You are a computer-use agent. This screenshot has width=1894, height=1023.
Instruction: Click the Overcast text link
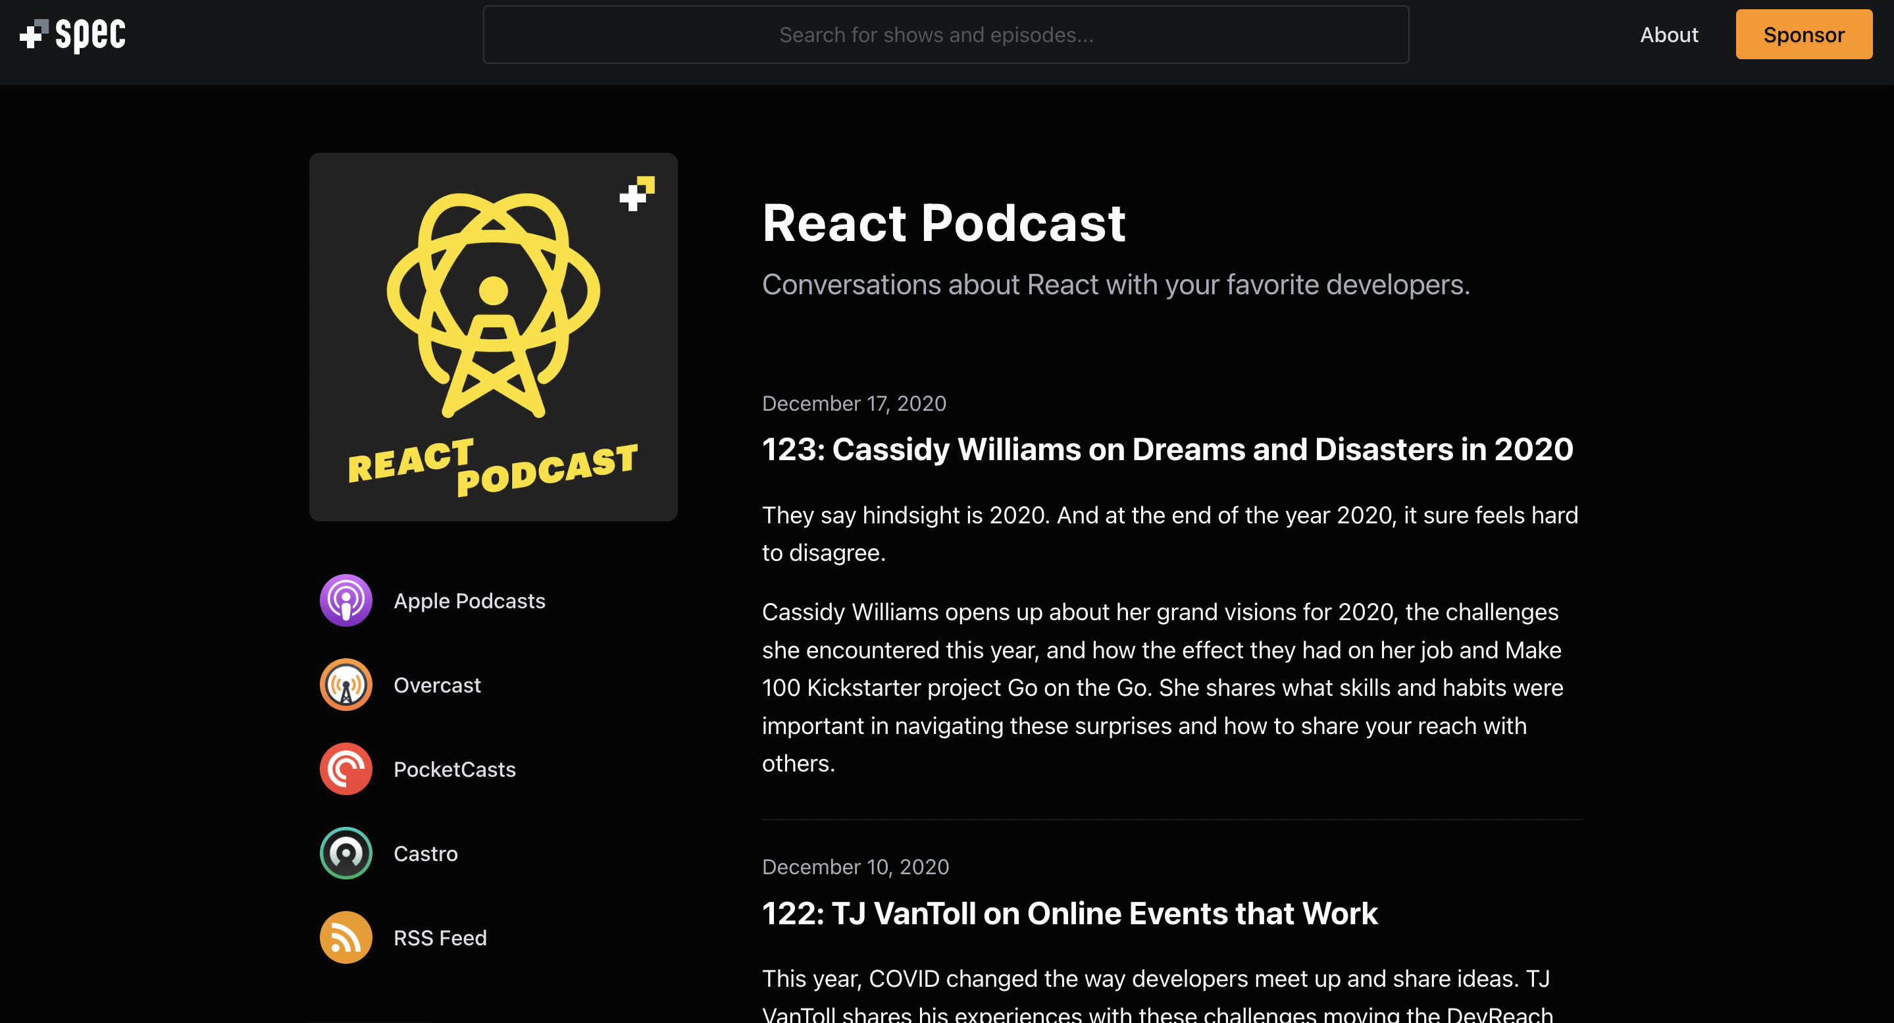(437, 685)
